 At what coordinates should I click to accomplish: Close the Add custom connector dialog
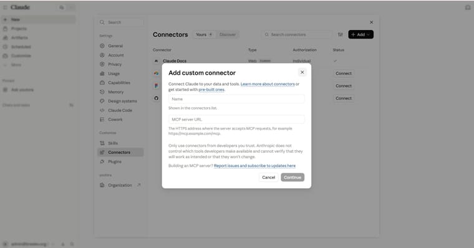pos(302,72)
